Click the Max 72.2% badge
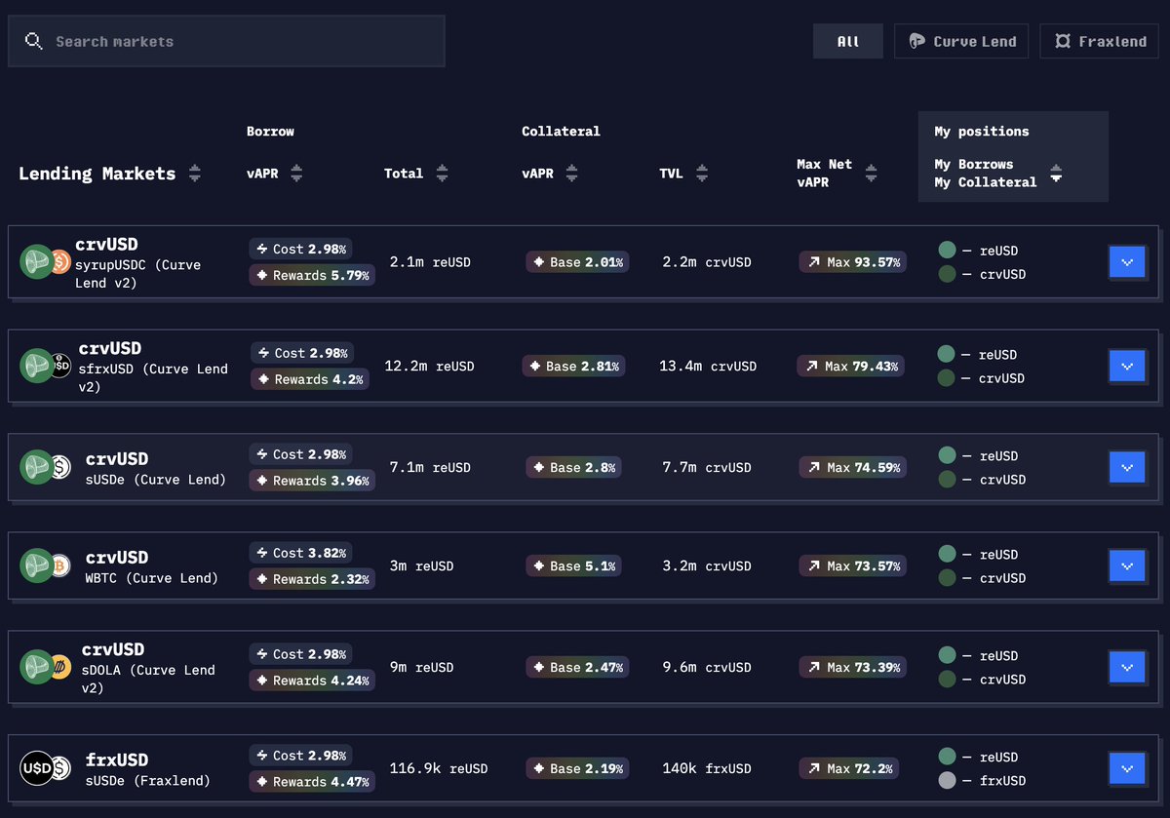 pyautogui.click(x=848, y=769)
